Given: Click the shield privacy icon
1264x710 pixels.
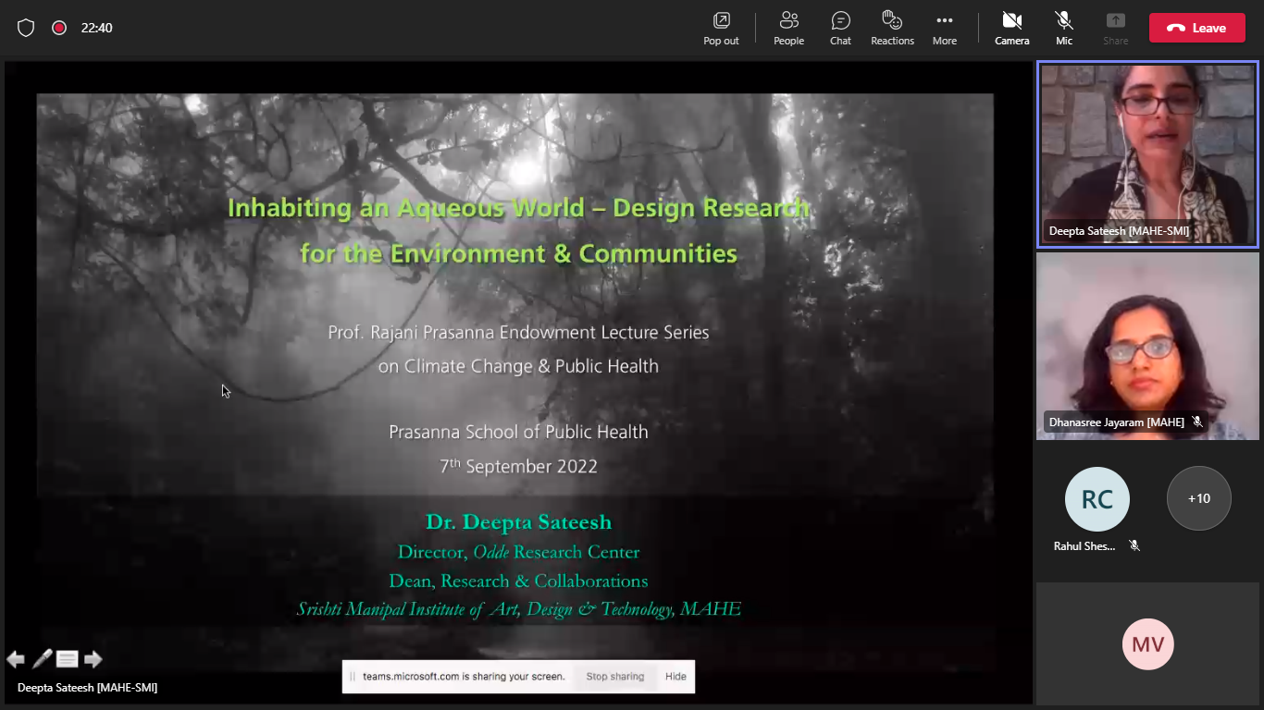Looking at the screenshot, I should tap(26, 28).
